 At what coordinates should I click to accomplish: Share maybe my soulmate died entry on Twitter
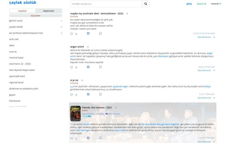[88, 33]
